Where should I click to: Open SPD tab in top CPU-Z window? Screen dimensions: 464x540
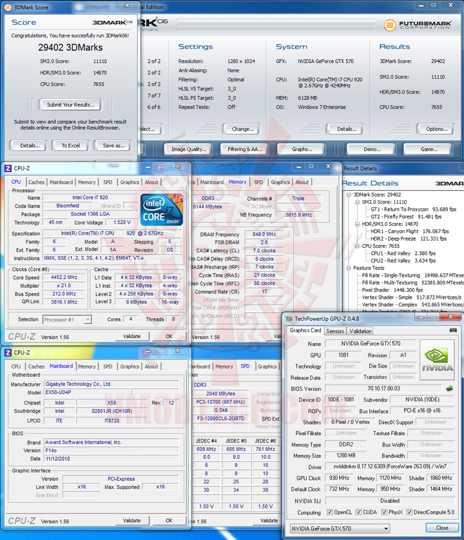(x=108, y=182)
